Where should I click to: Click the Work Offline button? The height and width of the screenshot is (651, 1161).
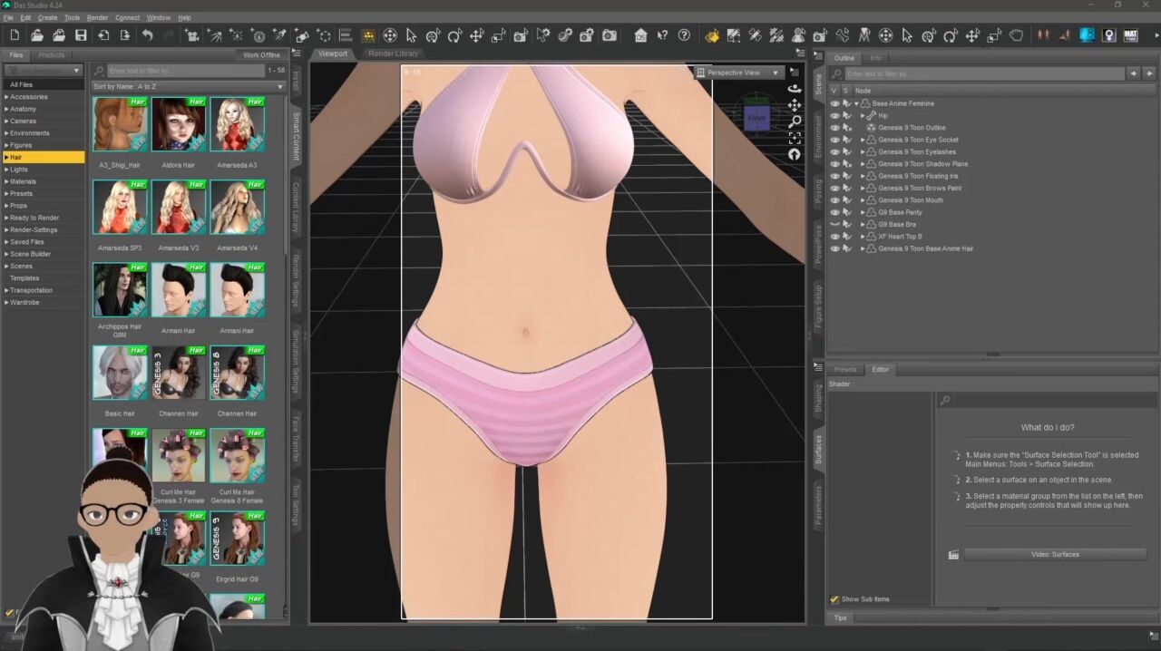(x=261, y=55)
